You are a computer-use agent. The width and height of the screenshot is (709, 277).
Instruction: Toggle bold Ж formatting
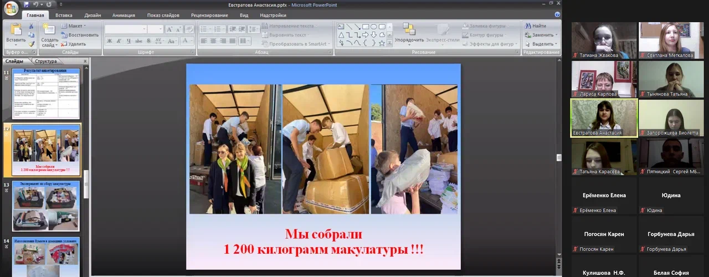pyautogui.click(x=110, y=41)
